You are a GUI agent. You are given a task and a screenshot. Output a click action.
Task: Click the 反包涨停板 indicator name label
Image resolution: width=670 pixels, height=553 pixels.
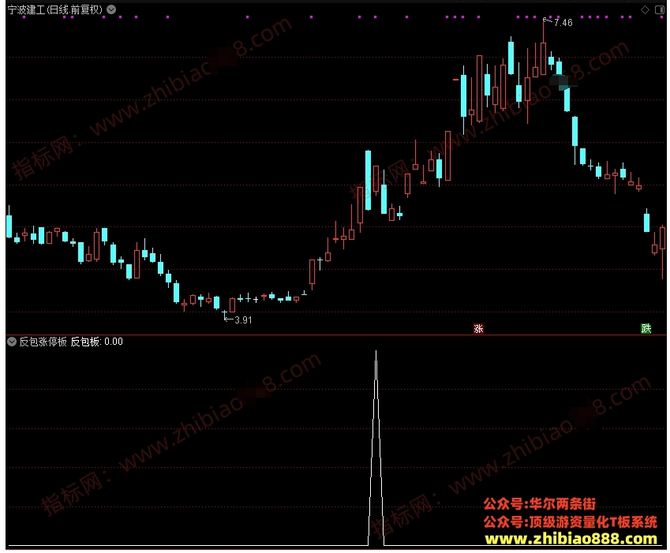[43, 342]
